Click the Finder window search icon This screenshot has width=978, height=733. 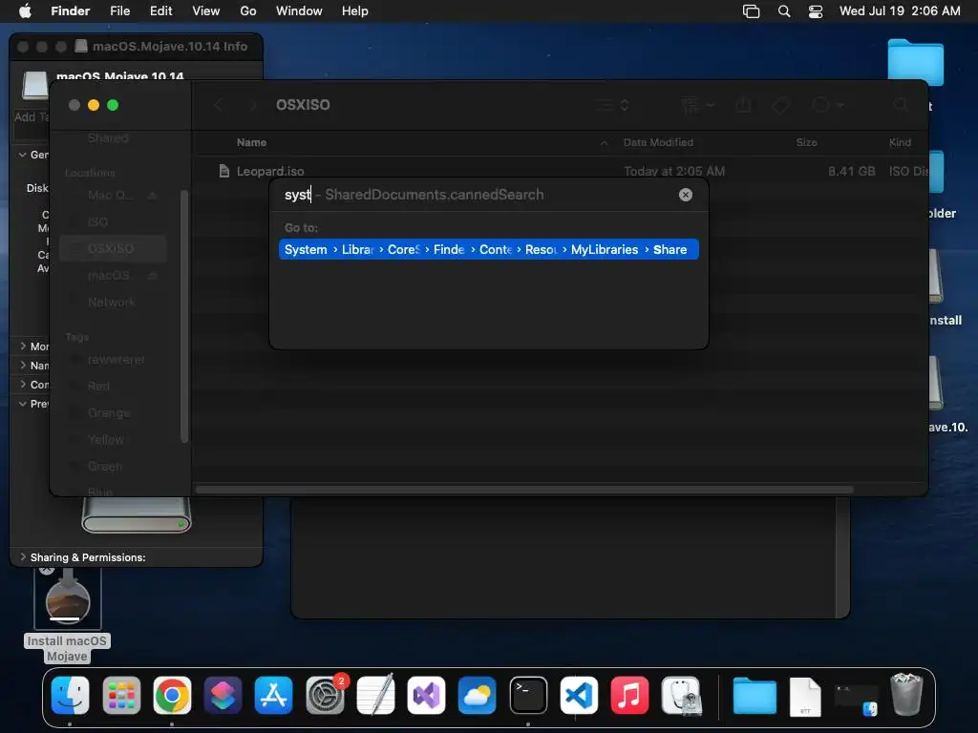(x=901, y=105)
